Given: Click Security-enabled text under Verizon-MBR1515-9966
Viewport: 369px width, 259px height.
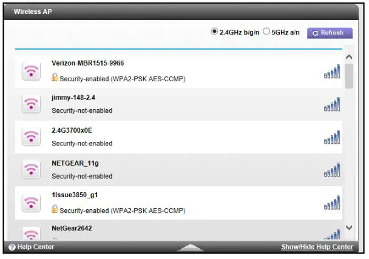Looking at the screenshot, I should point(123,79).
